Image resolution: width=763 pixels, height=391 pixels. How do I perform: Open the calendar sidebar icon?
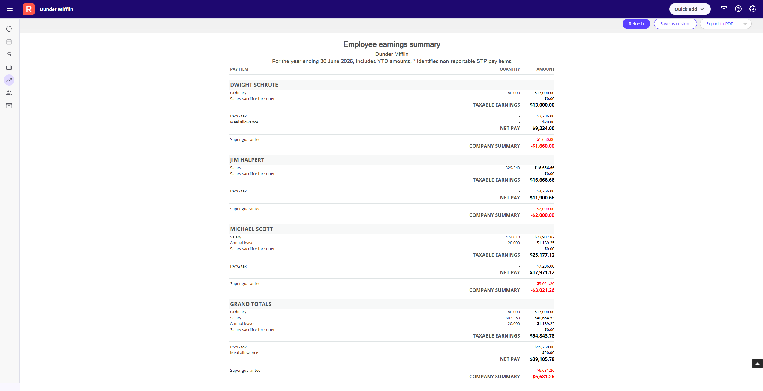pyautogui.click(x=9, y=42)
